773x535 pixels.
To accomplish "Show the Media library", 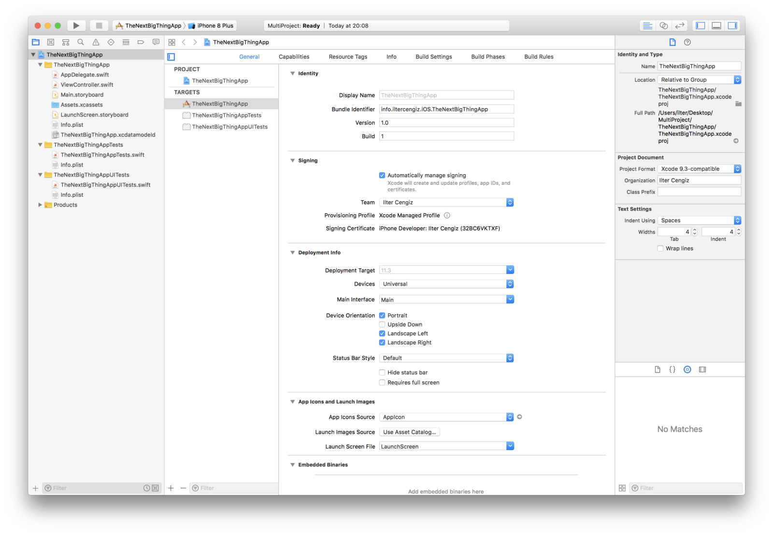I will tap(702, 370).
